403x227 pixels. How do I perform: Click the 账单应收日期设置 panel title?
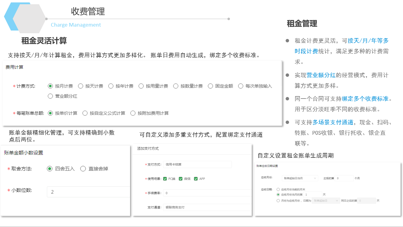point(267,166)
